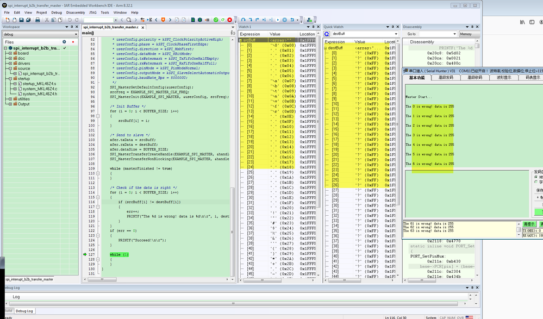Select system_MKL46Z4.h in the file tree
This screenshot has width=543, height=319.
pos(40,93)
